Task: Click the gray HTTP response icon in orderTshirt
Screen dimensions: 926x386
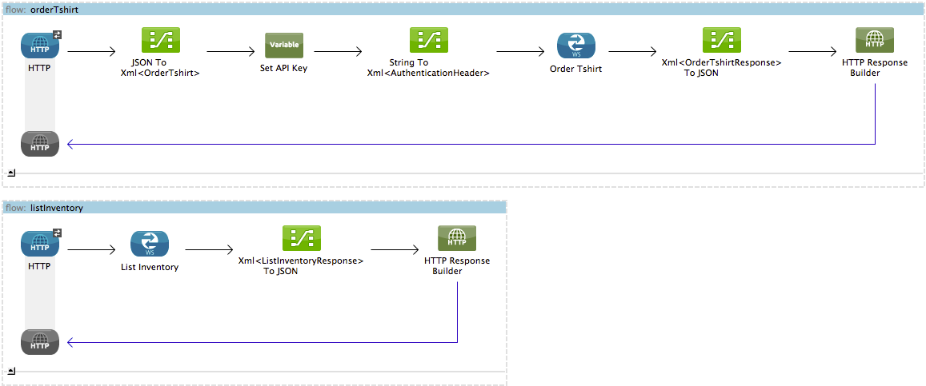Action: pyautogui.click(x=39, y=144)
